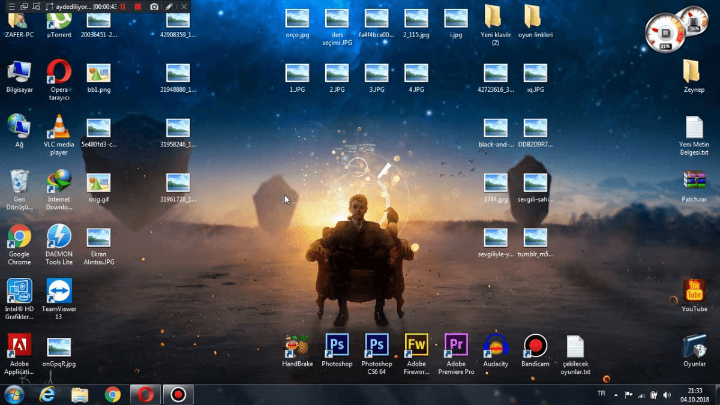Image resolution: width=720 pixels, height=405 pixels.
Task: Open the drawing pencil tool in the recorder bar
Action: coord(169,7)
